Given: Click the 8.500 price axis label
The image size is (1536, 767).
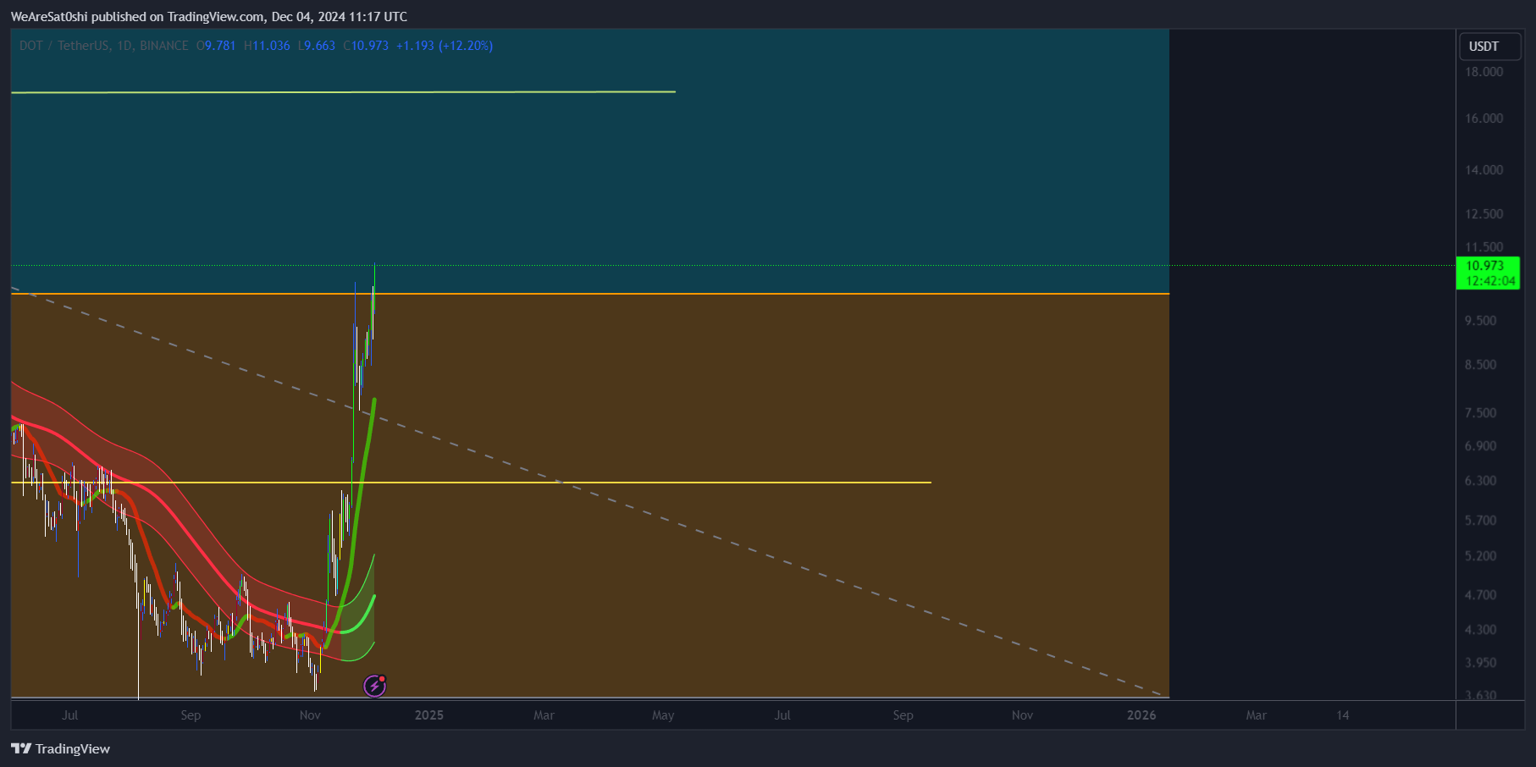Looking at the screenshot, I should coord(1481,365).
